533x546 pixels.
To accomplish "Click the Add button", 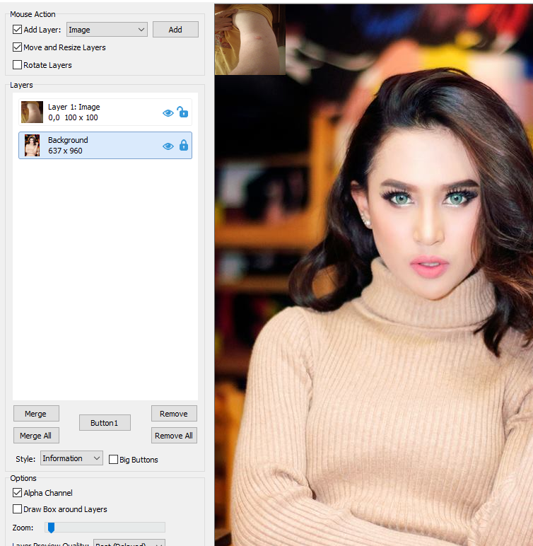I will [175, 30].
